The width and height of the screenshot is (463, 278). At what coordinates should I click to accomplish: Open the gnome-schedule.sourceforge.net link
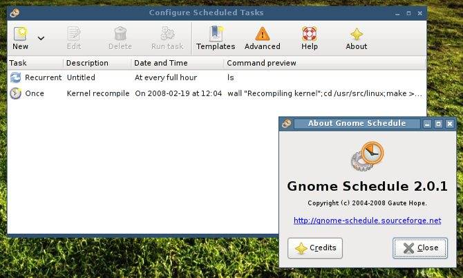[x=368, y=221]
